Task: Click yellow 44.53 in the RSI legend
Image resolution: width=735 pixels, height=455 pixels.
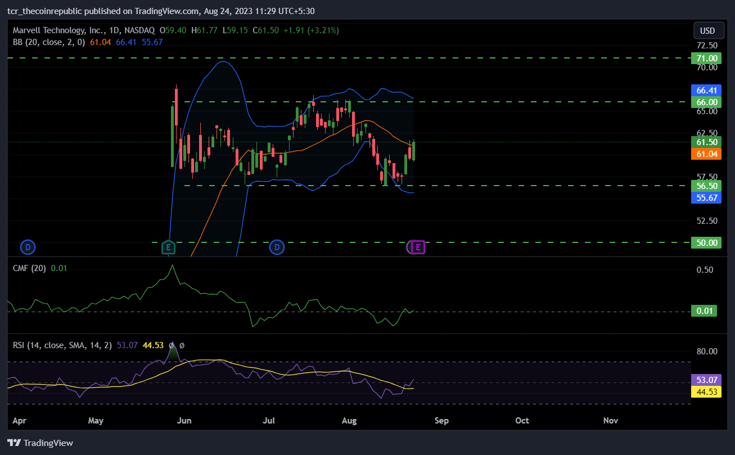Action: [153, 345]
